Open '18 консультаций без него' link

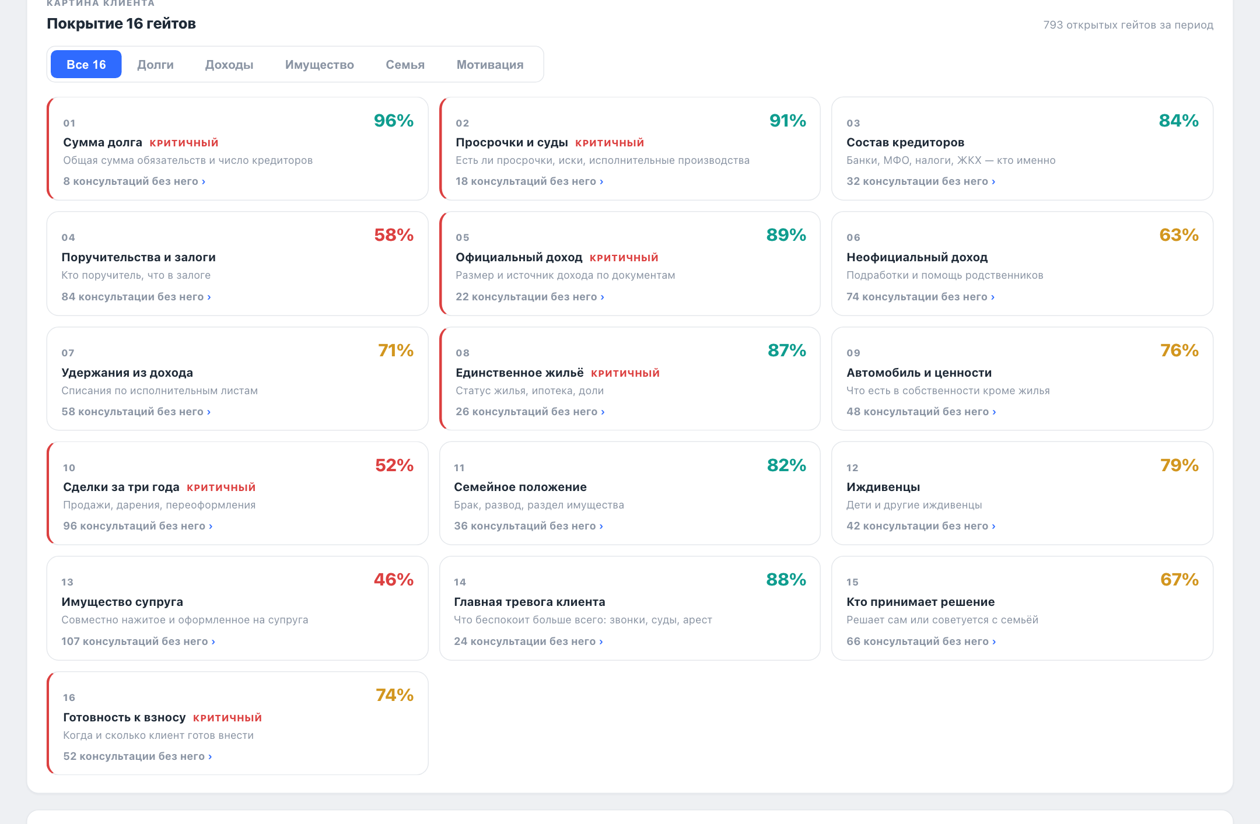530,181
